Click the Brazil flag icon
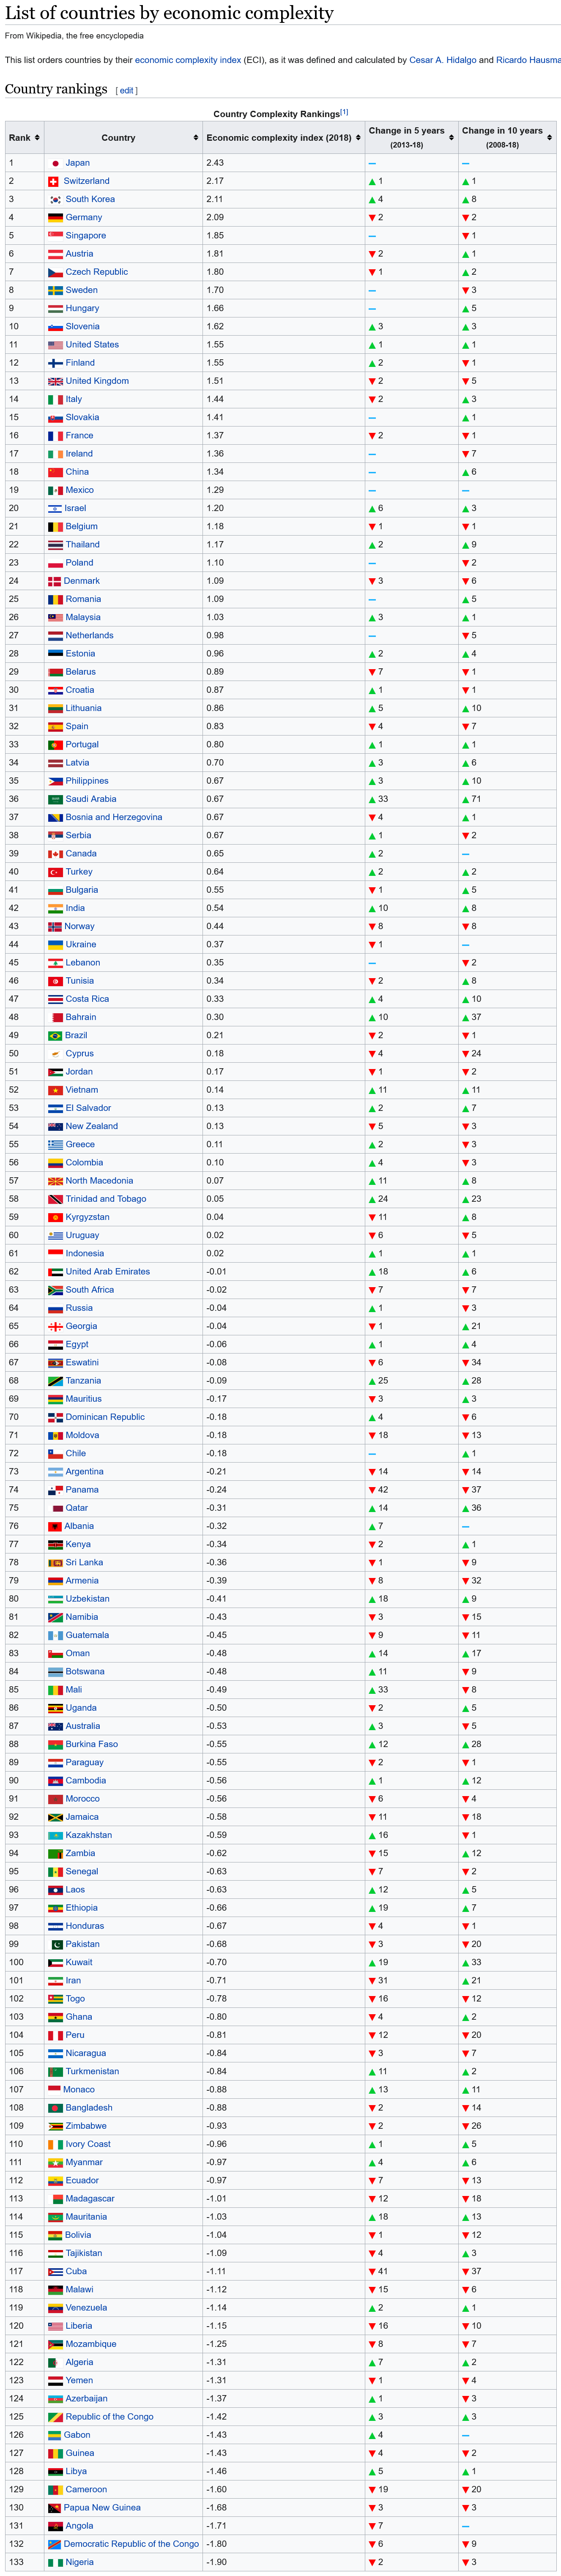Screen dimensions: 561x2576 tap(56, 1035)
